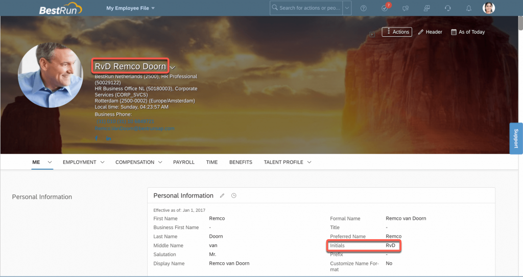
Task: Open the chat bubbles icon in header
Action: [x=406, y=8]
